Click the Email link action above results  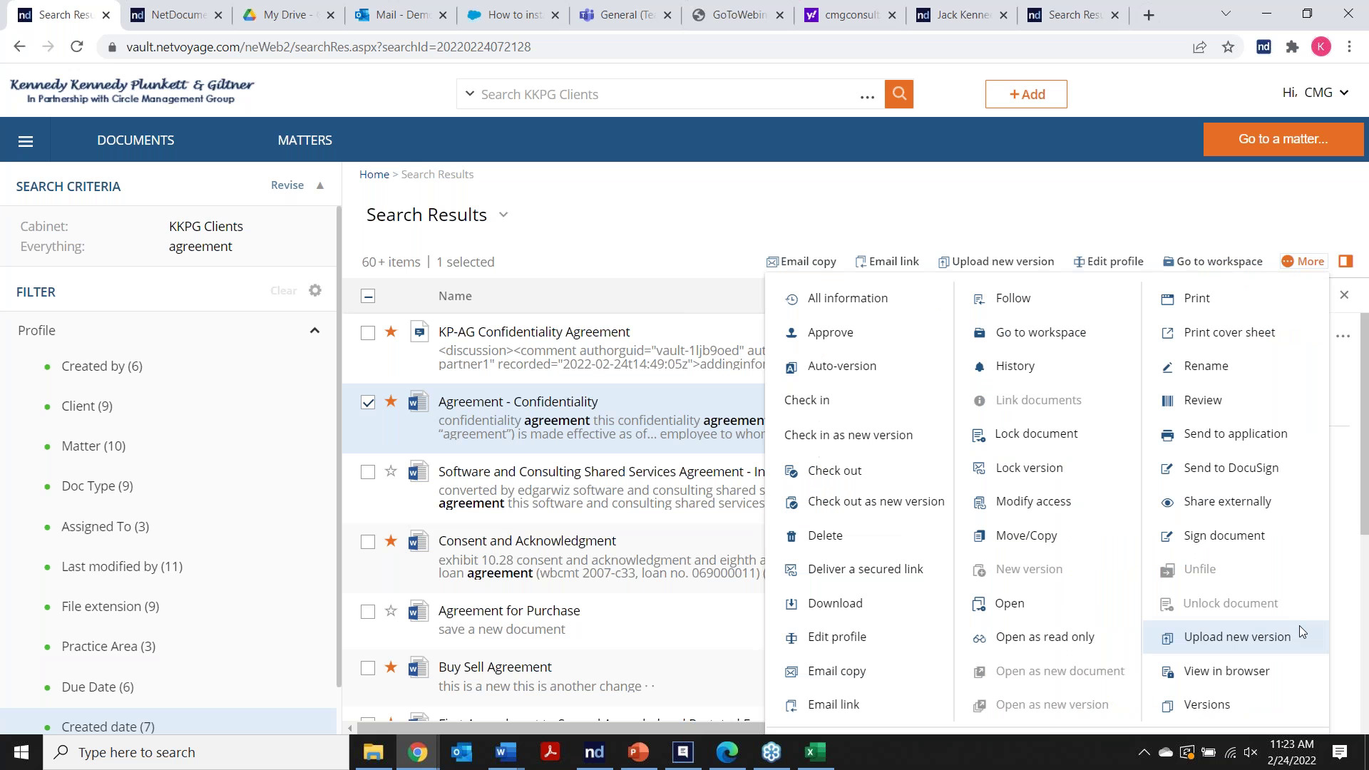point(887,261)
